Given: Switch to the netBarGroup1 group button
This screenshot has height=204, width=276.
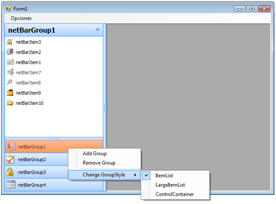Looking at the screenshot, I should click(54, 147).
